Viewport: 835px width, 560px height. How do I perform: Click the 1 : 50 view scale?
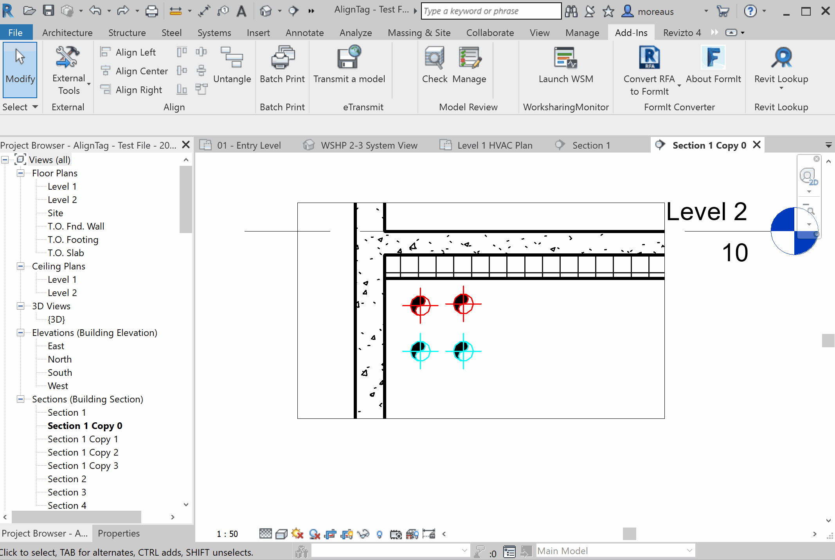pyautogui.click(x=227, y=534)
